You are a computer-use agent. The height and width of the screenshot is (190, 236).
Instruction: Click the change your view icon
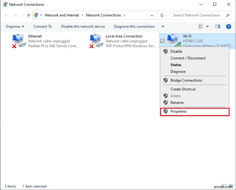tap(201, 26)
